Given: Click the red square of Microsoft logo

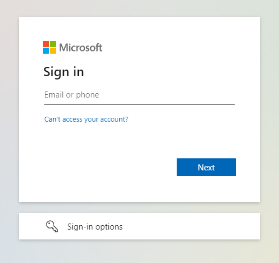Looking at the screenshot, I should pyautogui.click(x=46, y=44).
